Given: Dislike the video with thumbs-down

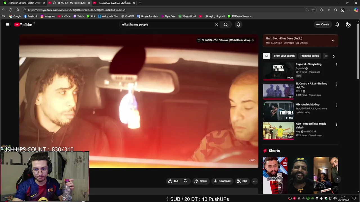Looking at the screenshot, I should pyautogui.click(x=186, y=181).
